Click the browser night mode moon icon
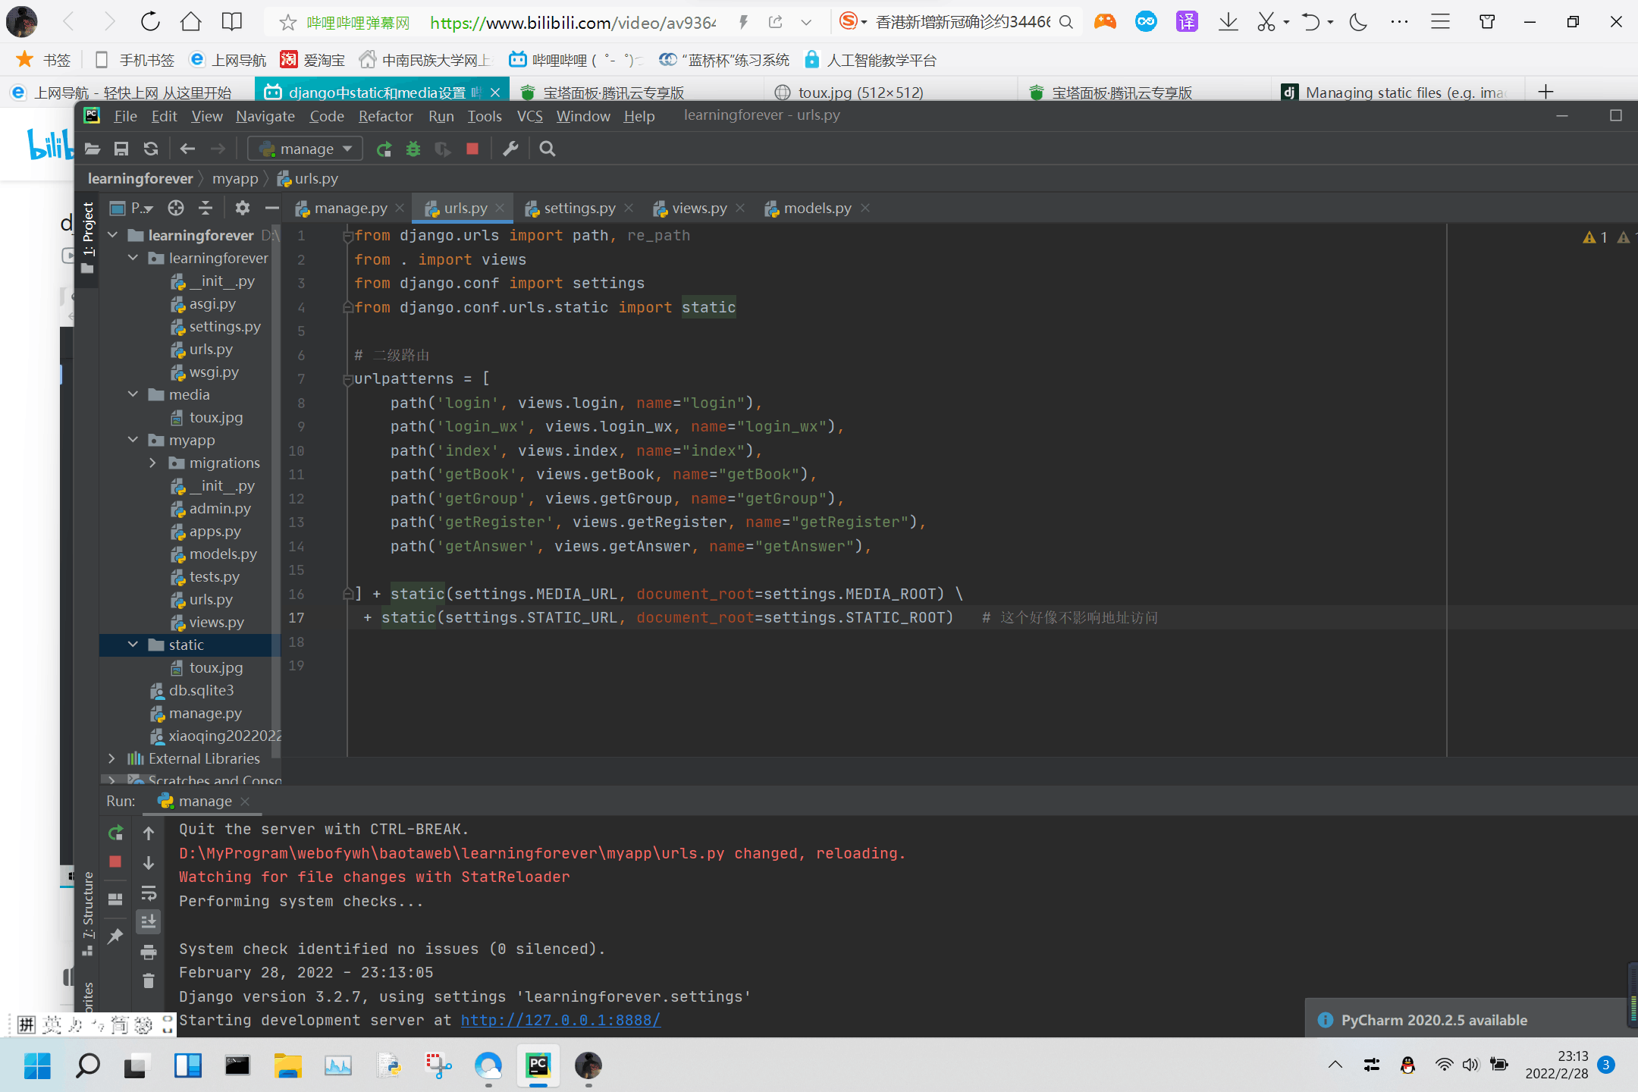Viewport: 1638px width, 1092px height. coord(1358,21)
